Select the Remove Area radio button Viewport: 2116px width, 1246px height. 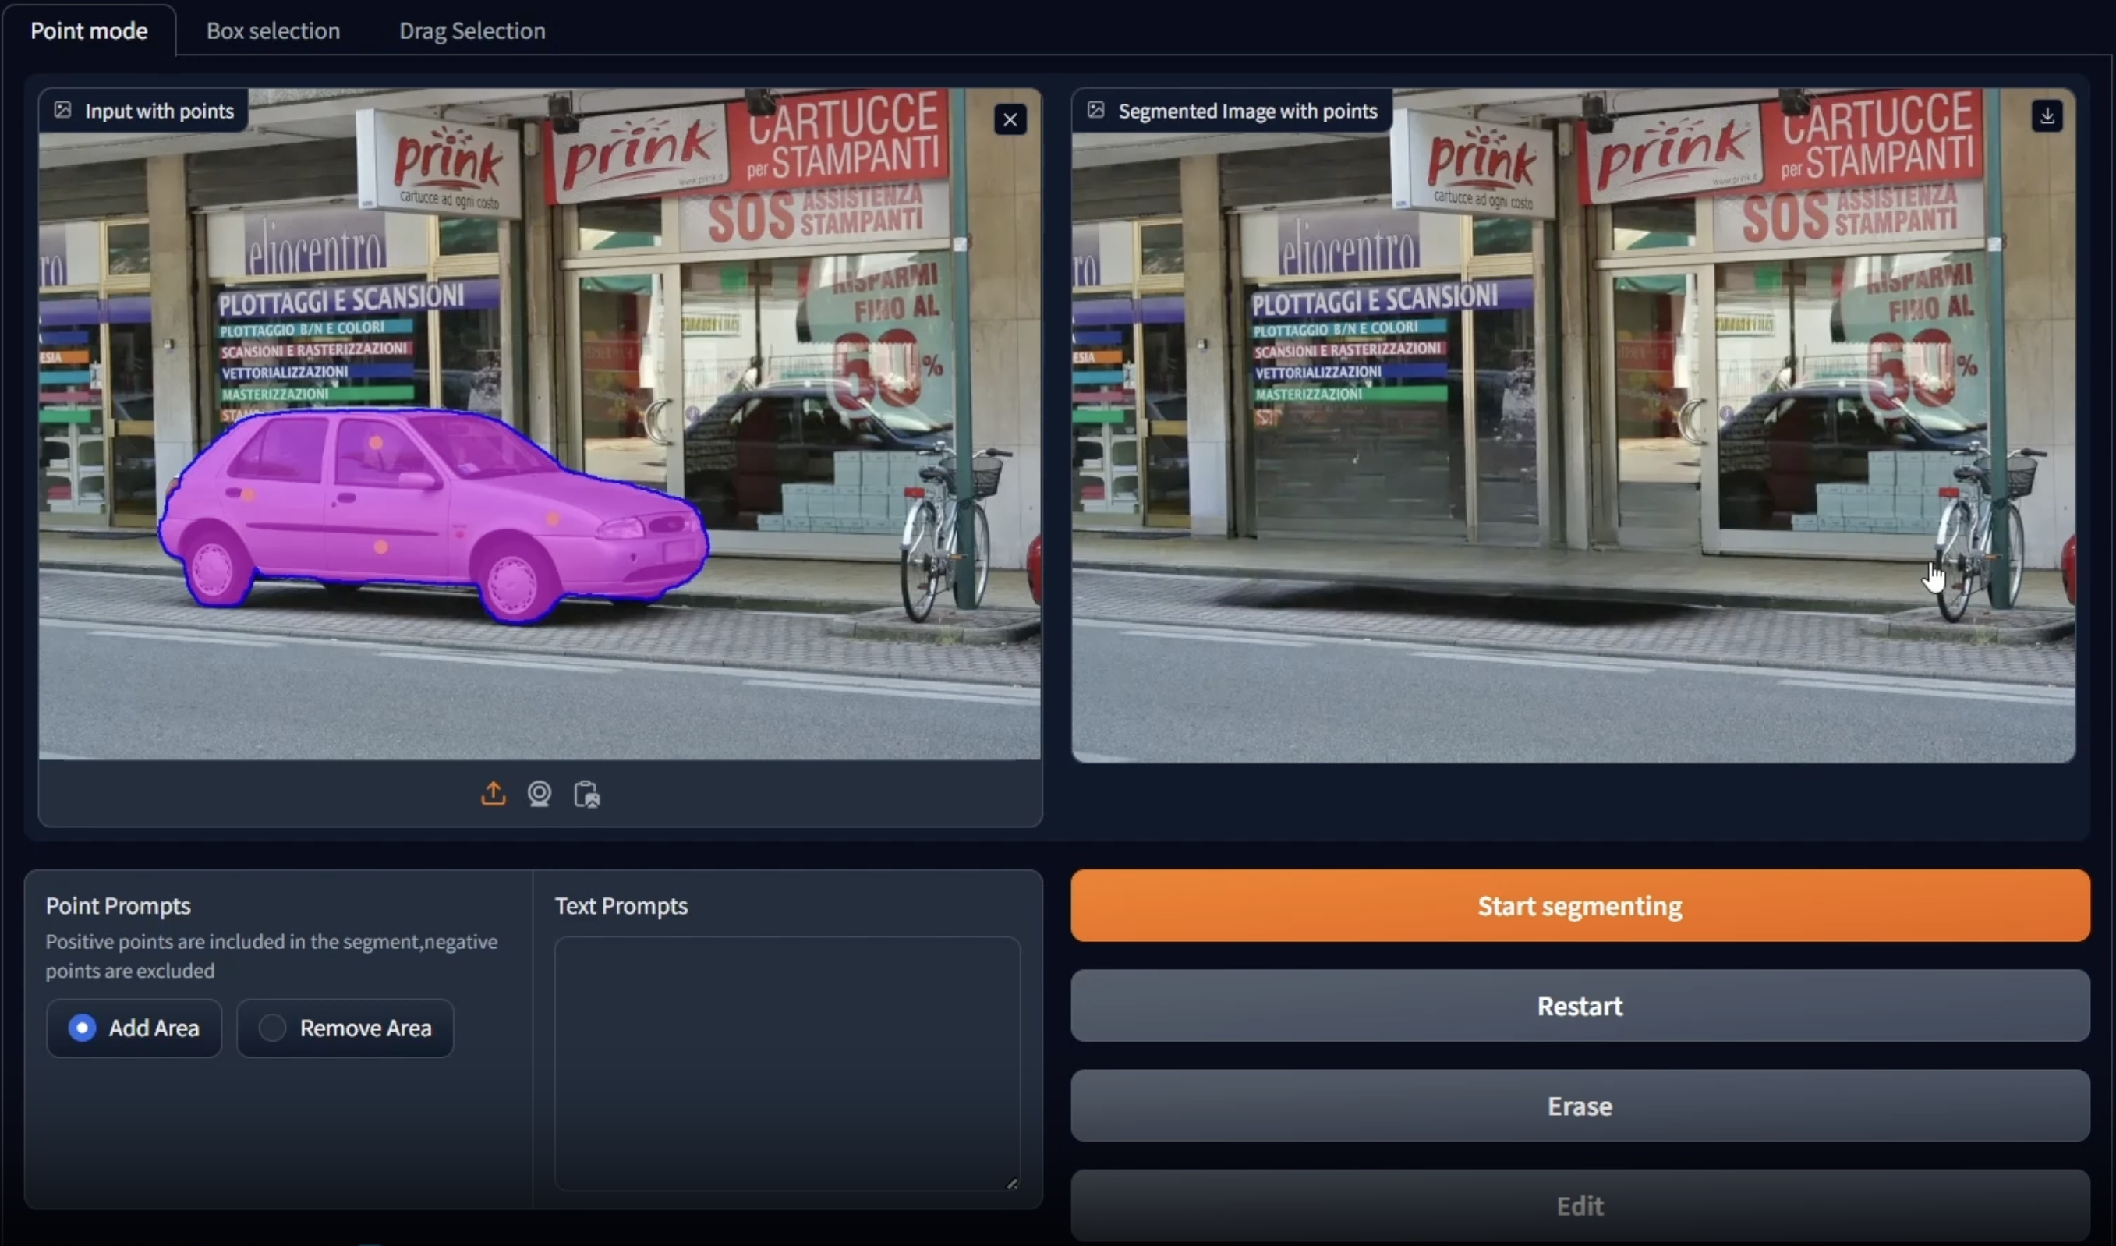pyautogui.click(x=272, y=1028)
